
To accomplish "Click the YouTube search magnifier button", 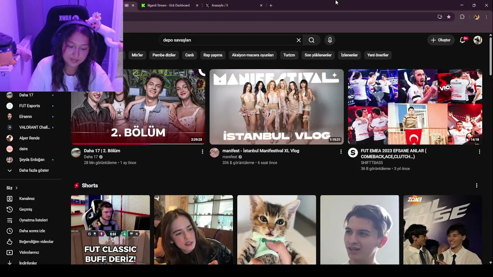I will coord(311,40).
